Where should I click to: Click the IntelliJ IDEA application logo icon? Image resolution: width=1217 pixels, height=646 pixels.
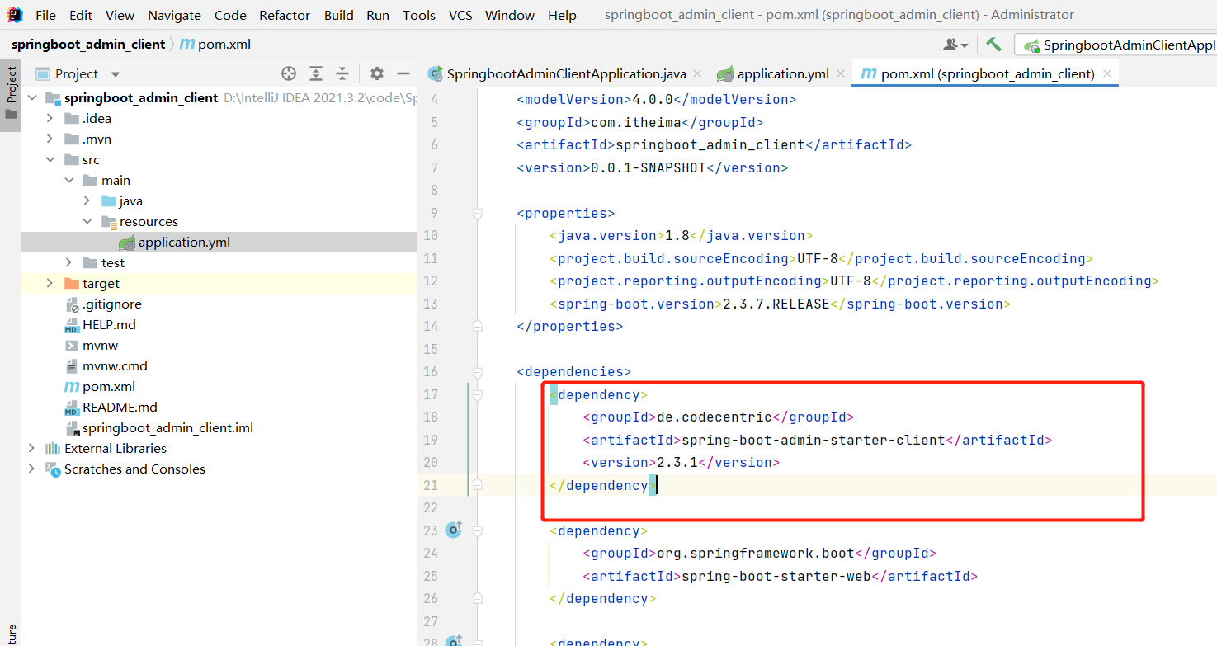[x=14, y=15]
